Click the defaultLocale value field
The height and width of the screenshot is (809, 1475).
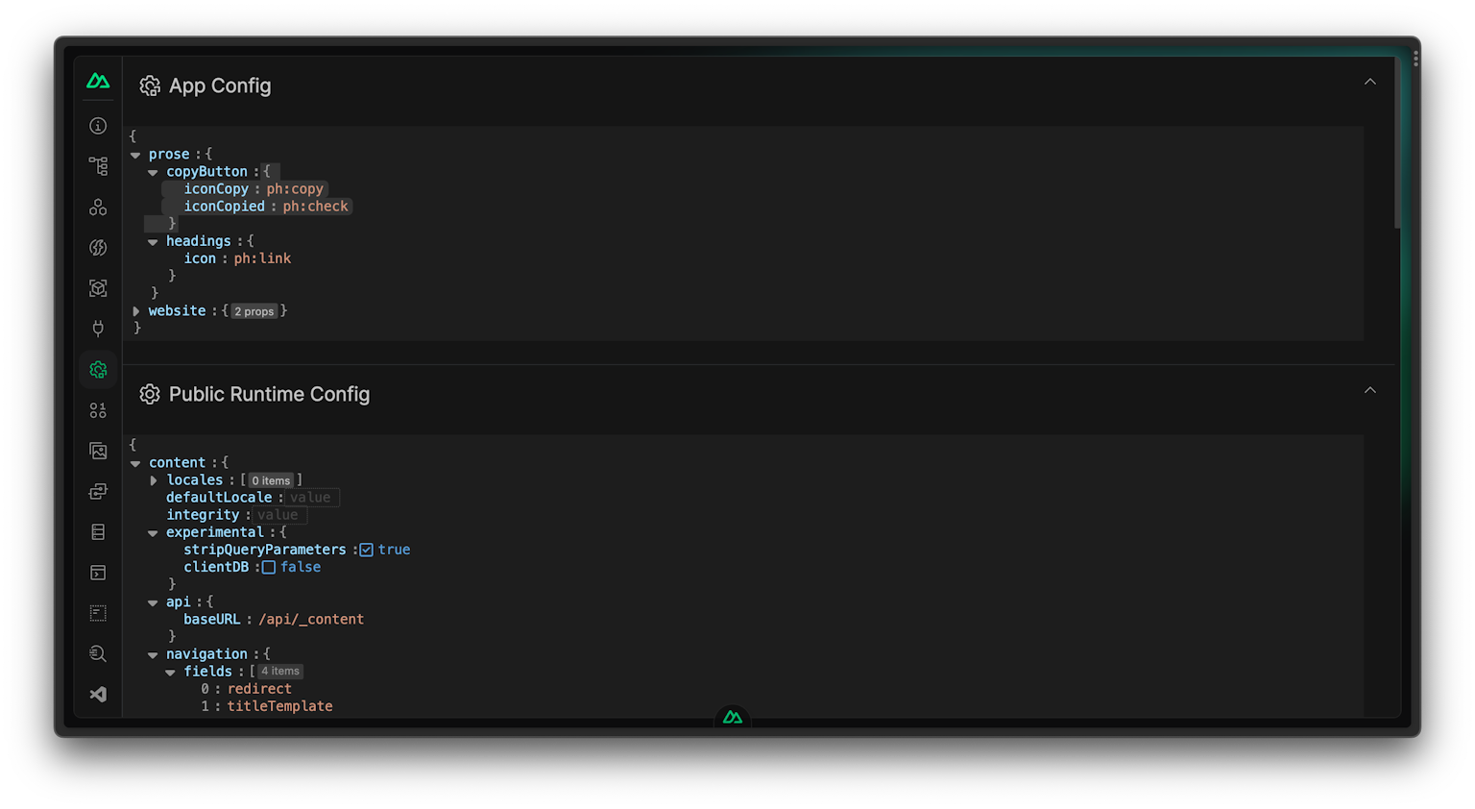(x=313, y=498)
